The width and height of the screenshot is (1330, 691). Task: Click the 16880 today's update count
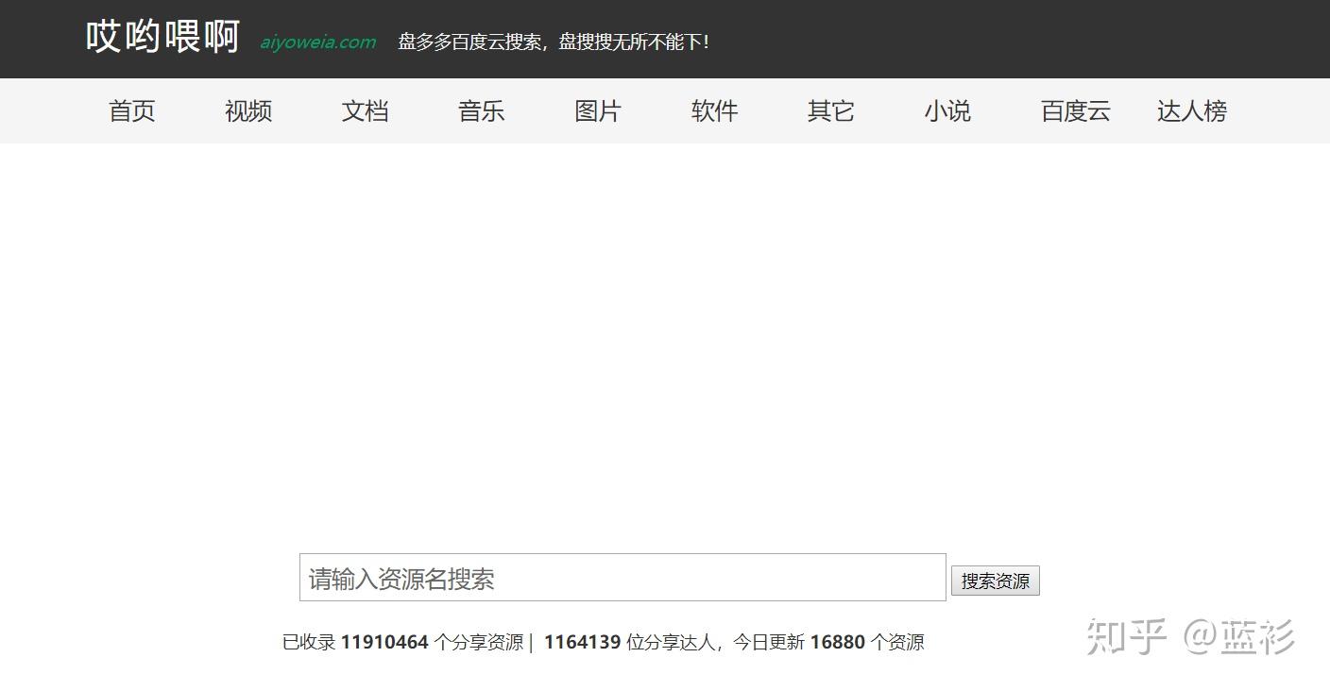(x=838, y=643)
